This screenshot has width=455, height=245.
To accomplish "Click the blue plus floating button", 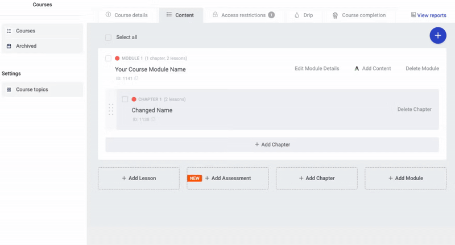I will pyautogui.click(x=437, y=35).
